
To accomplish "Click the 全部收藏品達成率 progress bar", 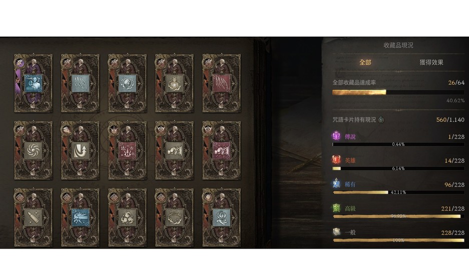I will pos(398,92).
